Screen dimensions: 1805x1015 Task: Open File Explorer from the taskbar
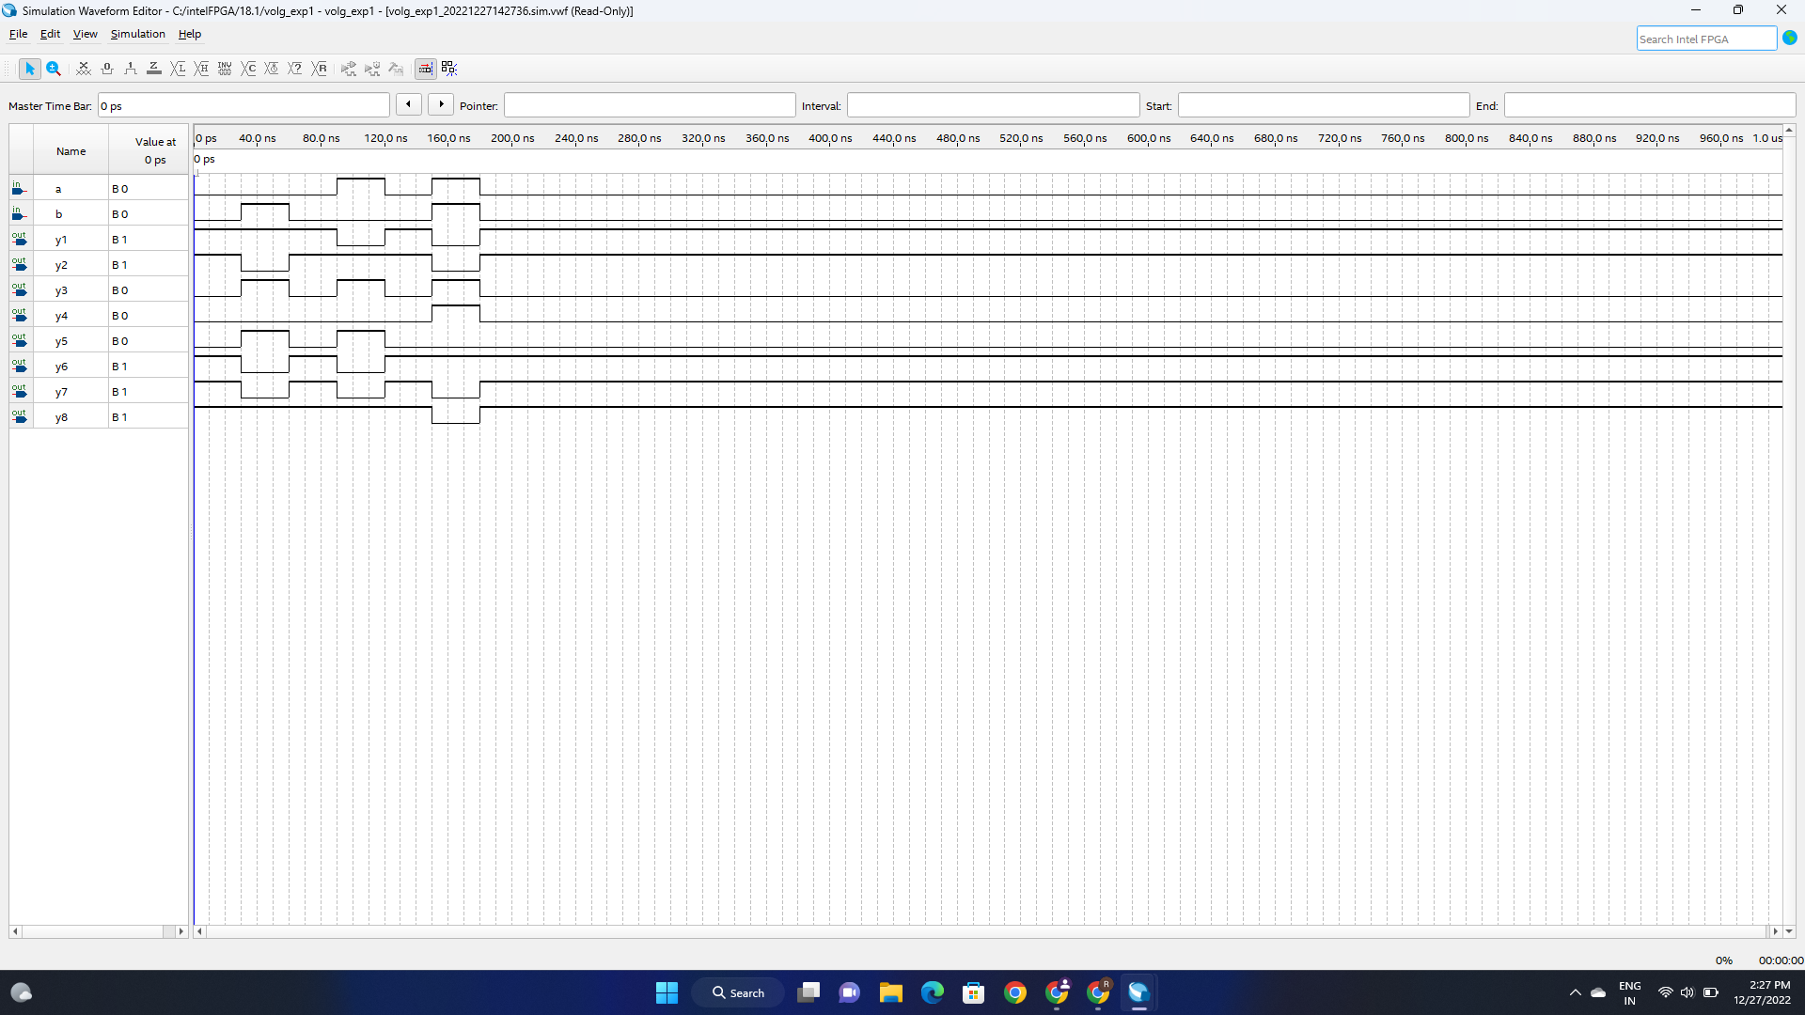coord(890,992)
